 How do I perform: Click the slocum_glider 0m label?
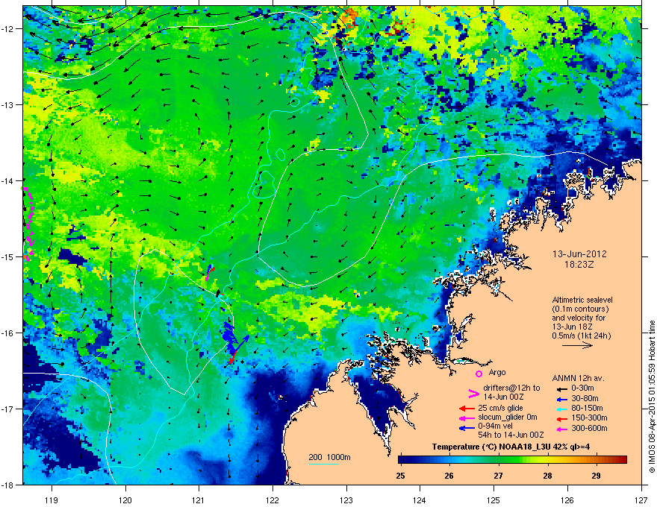[508, 418]
